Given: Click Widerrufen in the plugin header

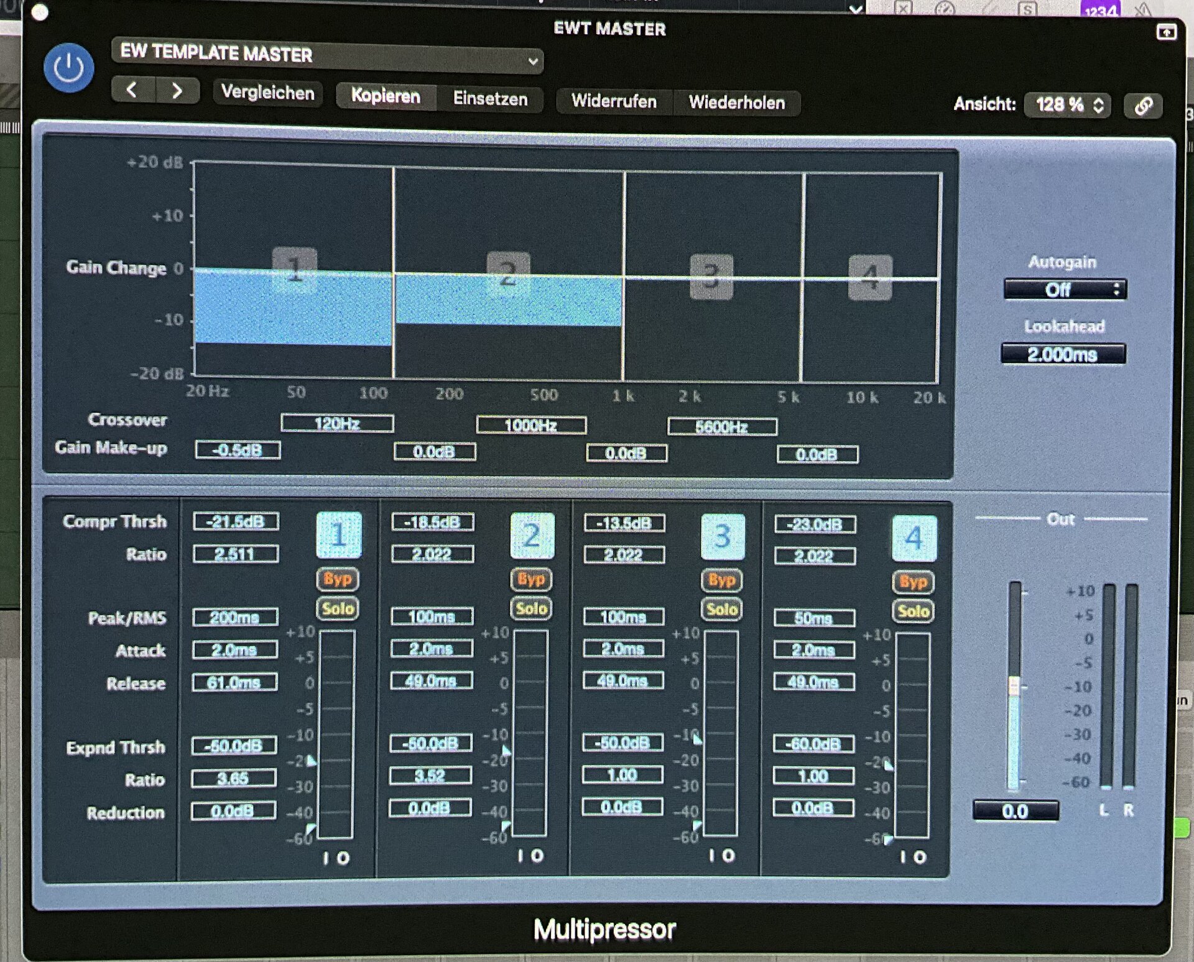Looking at the screenshot, I should 613,101.
